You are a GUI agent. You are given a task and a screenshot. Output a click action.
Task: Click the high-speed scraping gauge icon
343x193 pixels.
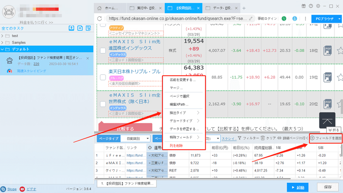click(9, 71)
